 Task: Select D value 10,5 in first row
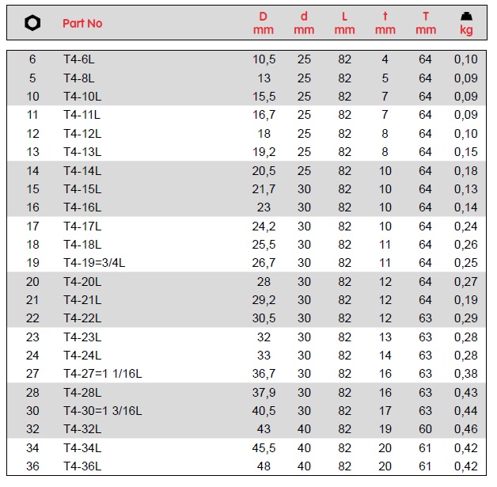[x=262, y=59]
